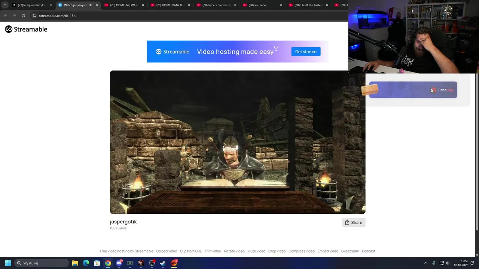Switch to the 'Rycerz Siedmiu' tab
Image resolution: width=479 pixels, height=269 pixels.
[x=217, y=5]
